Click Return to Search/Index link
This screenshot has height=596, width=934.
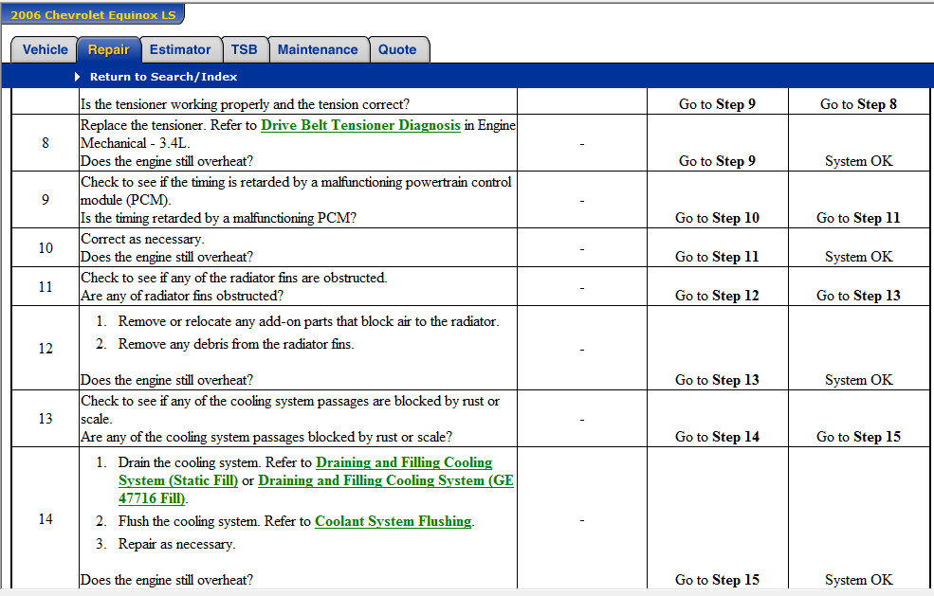pyautogui.click(x=163, y=77)
